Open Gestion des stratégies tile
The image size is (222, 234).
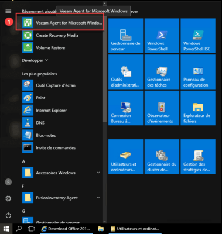198,156
